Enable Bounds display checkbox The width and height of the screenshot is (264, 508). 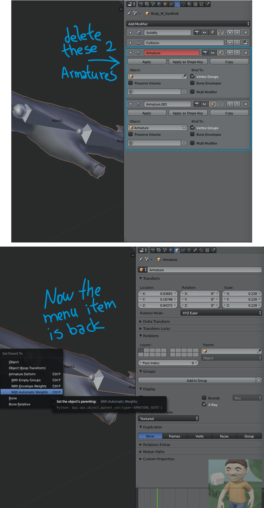[x=204, y=398]
